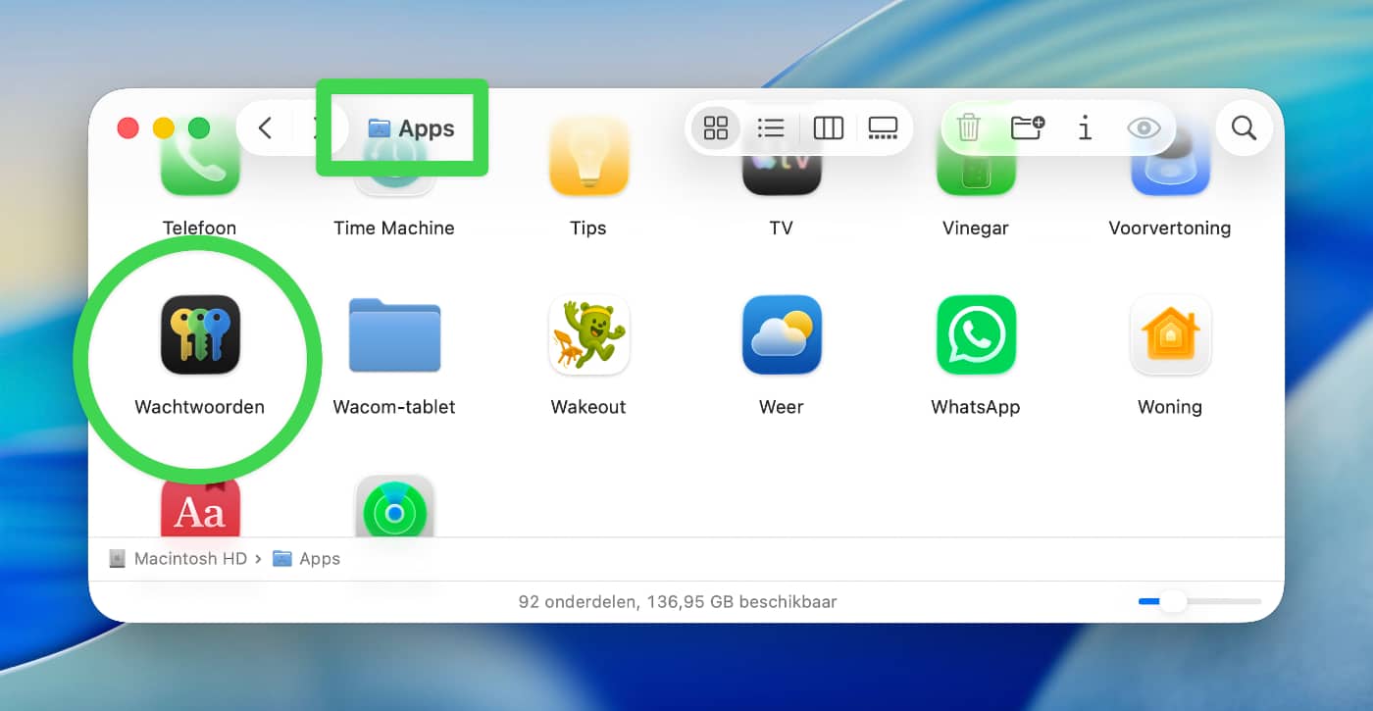The image size is (1373, 711).
Task: Switch to gallery view
Action: [x=883, y=128]
